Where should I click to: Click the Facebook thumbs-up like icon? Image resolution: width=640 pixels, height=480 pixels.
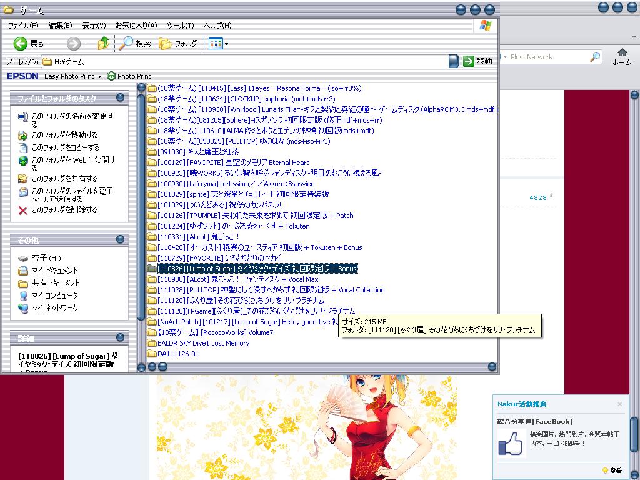pyautogui.click(x=510, y=444)
